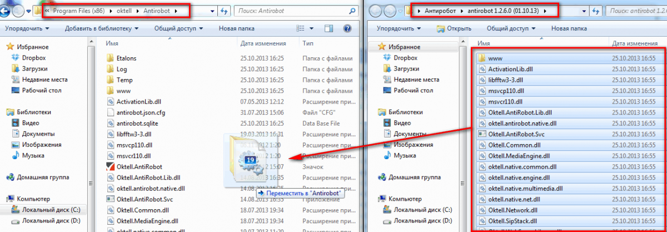
Task: Expand Упорядочить menu in left window
Action: pyautogui.click(x=27, y=28)
